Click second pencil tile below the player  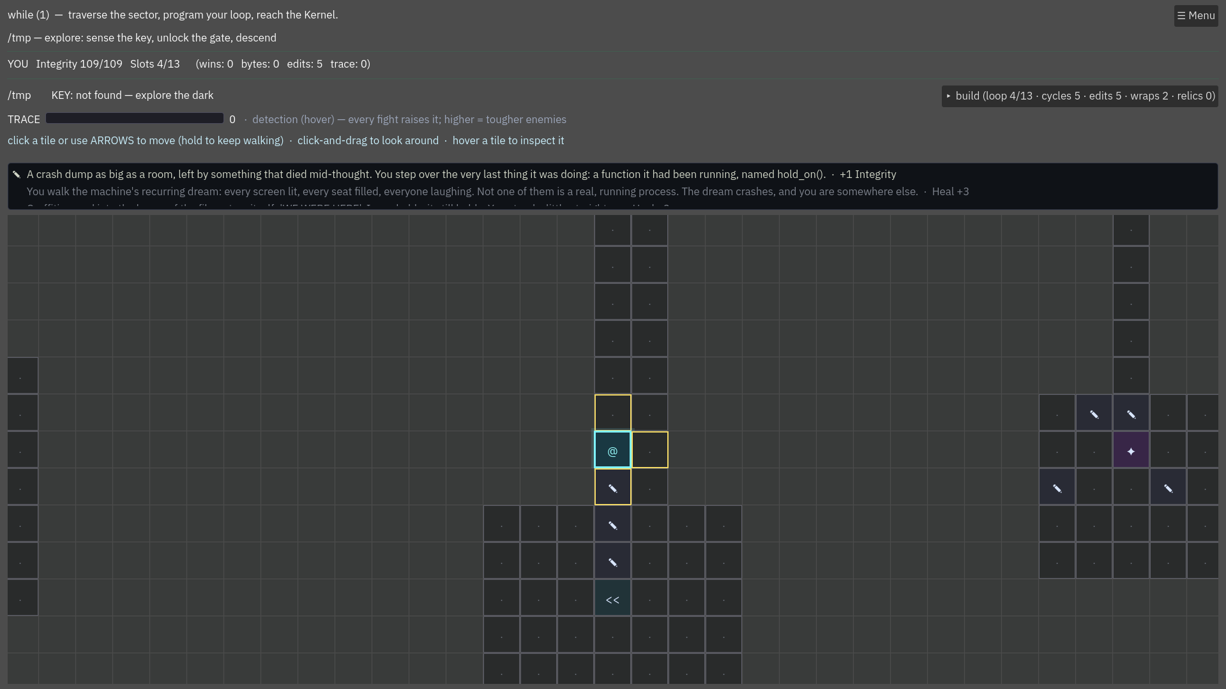tap(612, 524)
